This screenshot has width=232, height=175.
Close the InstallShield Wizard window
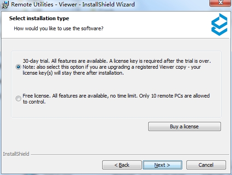point(220,3)
